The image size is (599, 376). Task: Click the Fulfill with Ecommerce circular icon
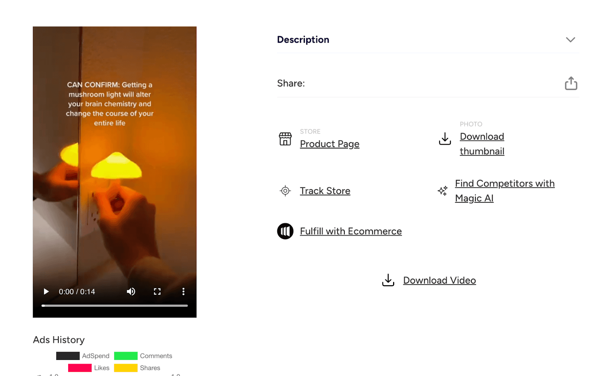(285, 231)
